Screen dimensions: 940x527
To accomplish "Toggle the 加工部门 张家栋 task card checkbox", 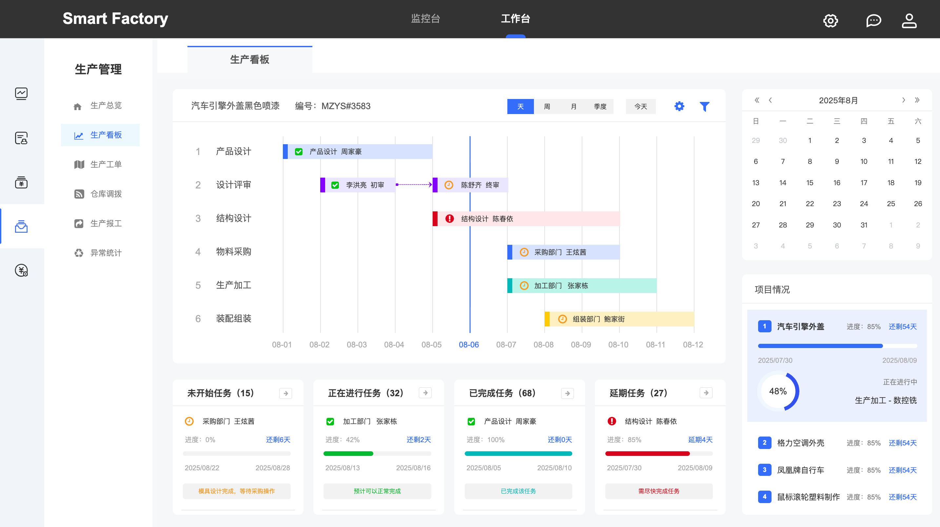I will (330, 421).
